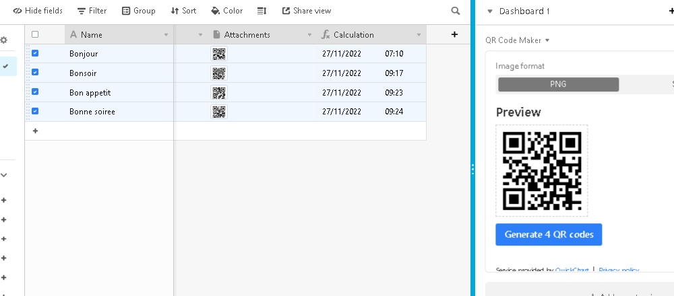674x296 pixels.
Task: Click the Calculation cell showing 09:23
Action: coord(372,92)
